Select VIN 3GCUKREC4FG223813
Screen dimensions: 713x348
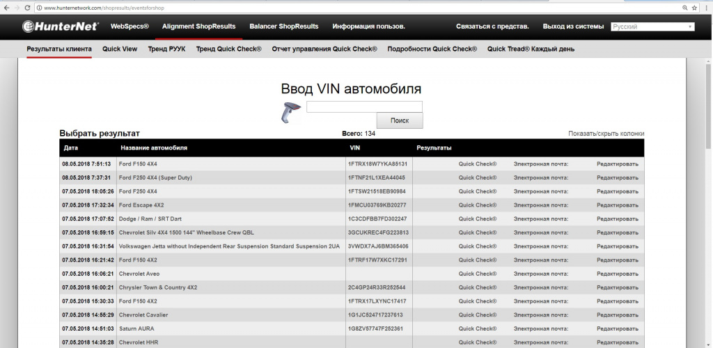click(378, 232)
